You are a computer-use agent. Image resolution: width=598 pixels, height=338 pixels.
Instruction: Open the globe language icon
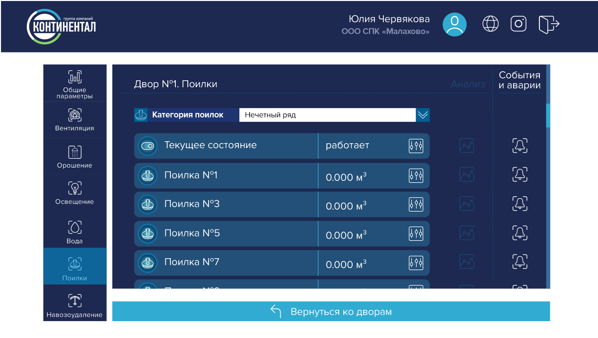click(490, 23)
